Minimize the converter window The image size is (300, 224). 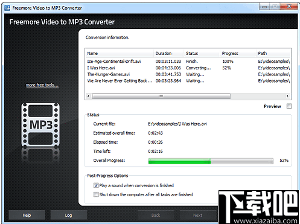point(264,7)
